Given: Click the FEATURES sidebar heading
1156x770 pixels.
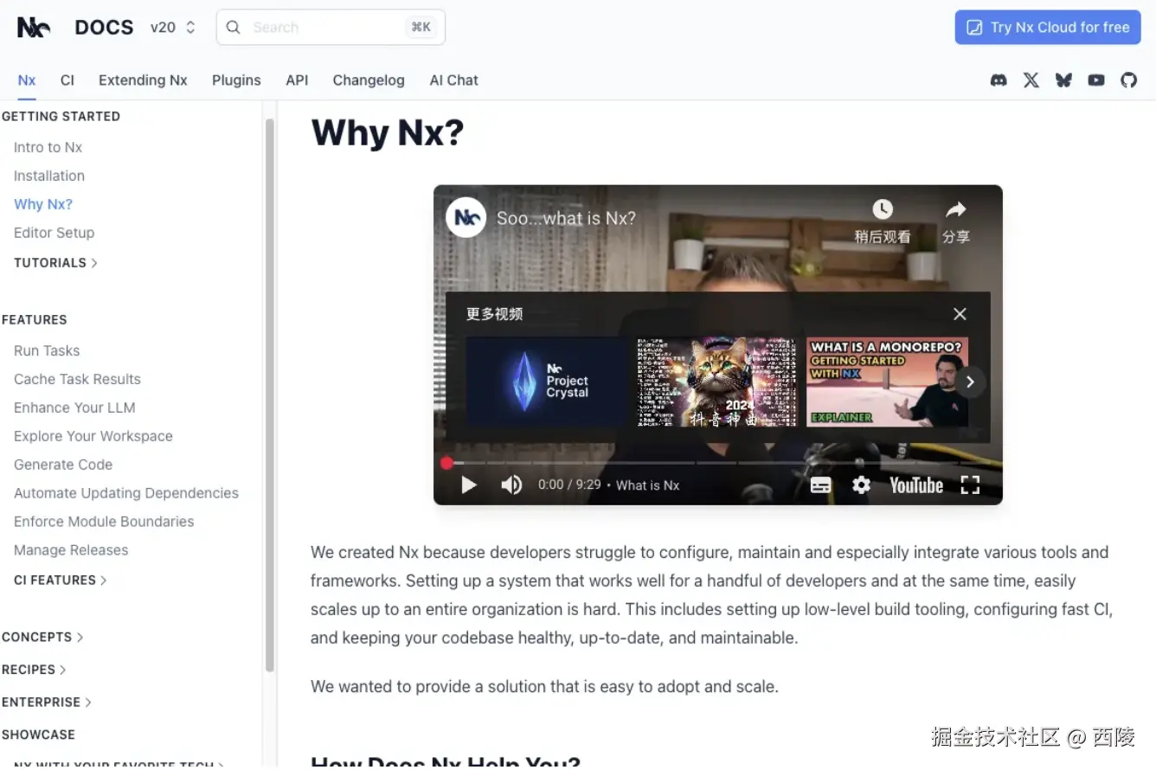Looking at the screenshot, I should click(34, 320).
